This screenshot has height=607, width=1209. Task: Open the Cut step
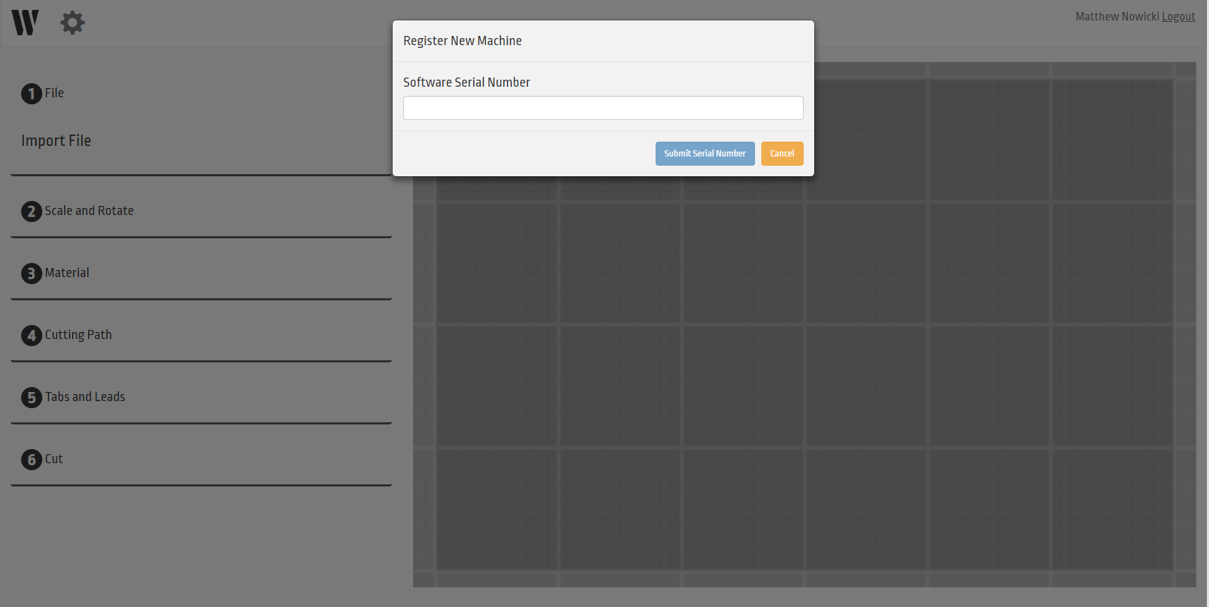54,459
